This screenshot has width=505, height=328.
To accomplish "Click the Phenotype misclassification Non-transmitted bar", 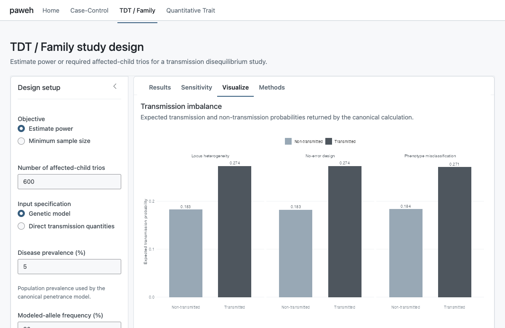I will [x=406, y=253].
